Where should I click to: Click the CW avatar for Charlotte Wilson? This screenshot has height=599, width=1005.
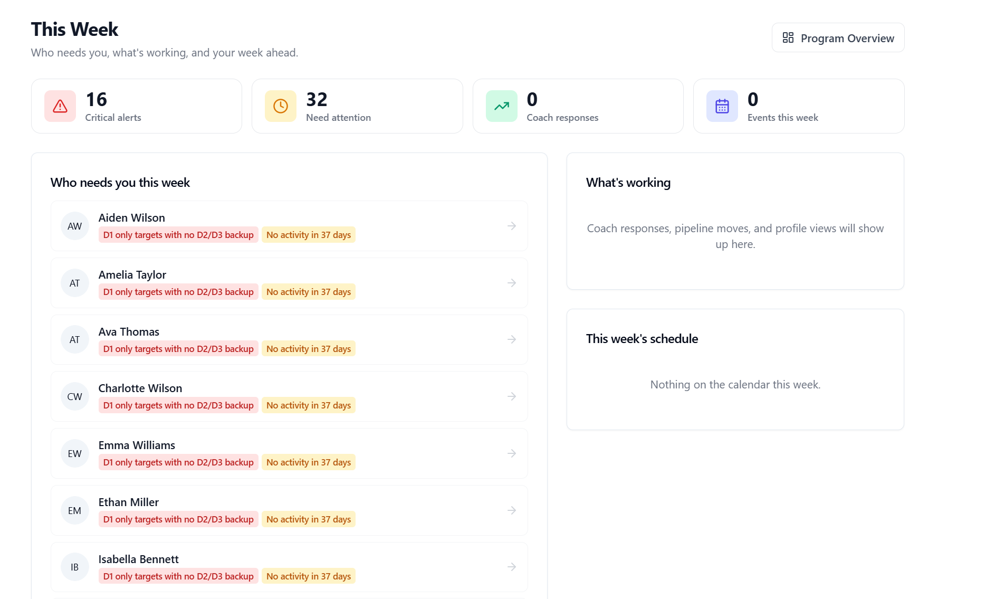[75, 396]
